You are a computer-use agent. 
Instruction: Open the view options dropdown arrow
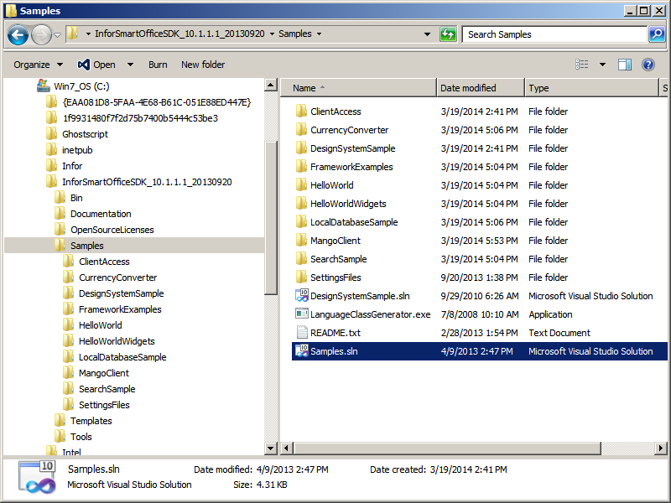pyautogui.click(x=602, y=65)
